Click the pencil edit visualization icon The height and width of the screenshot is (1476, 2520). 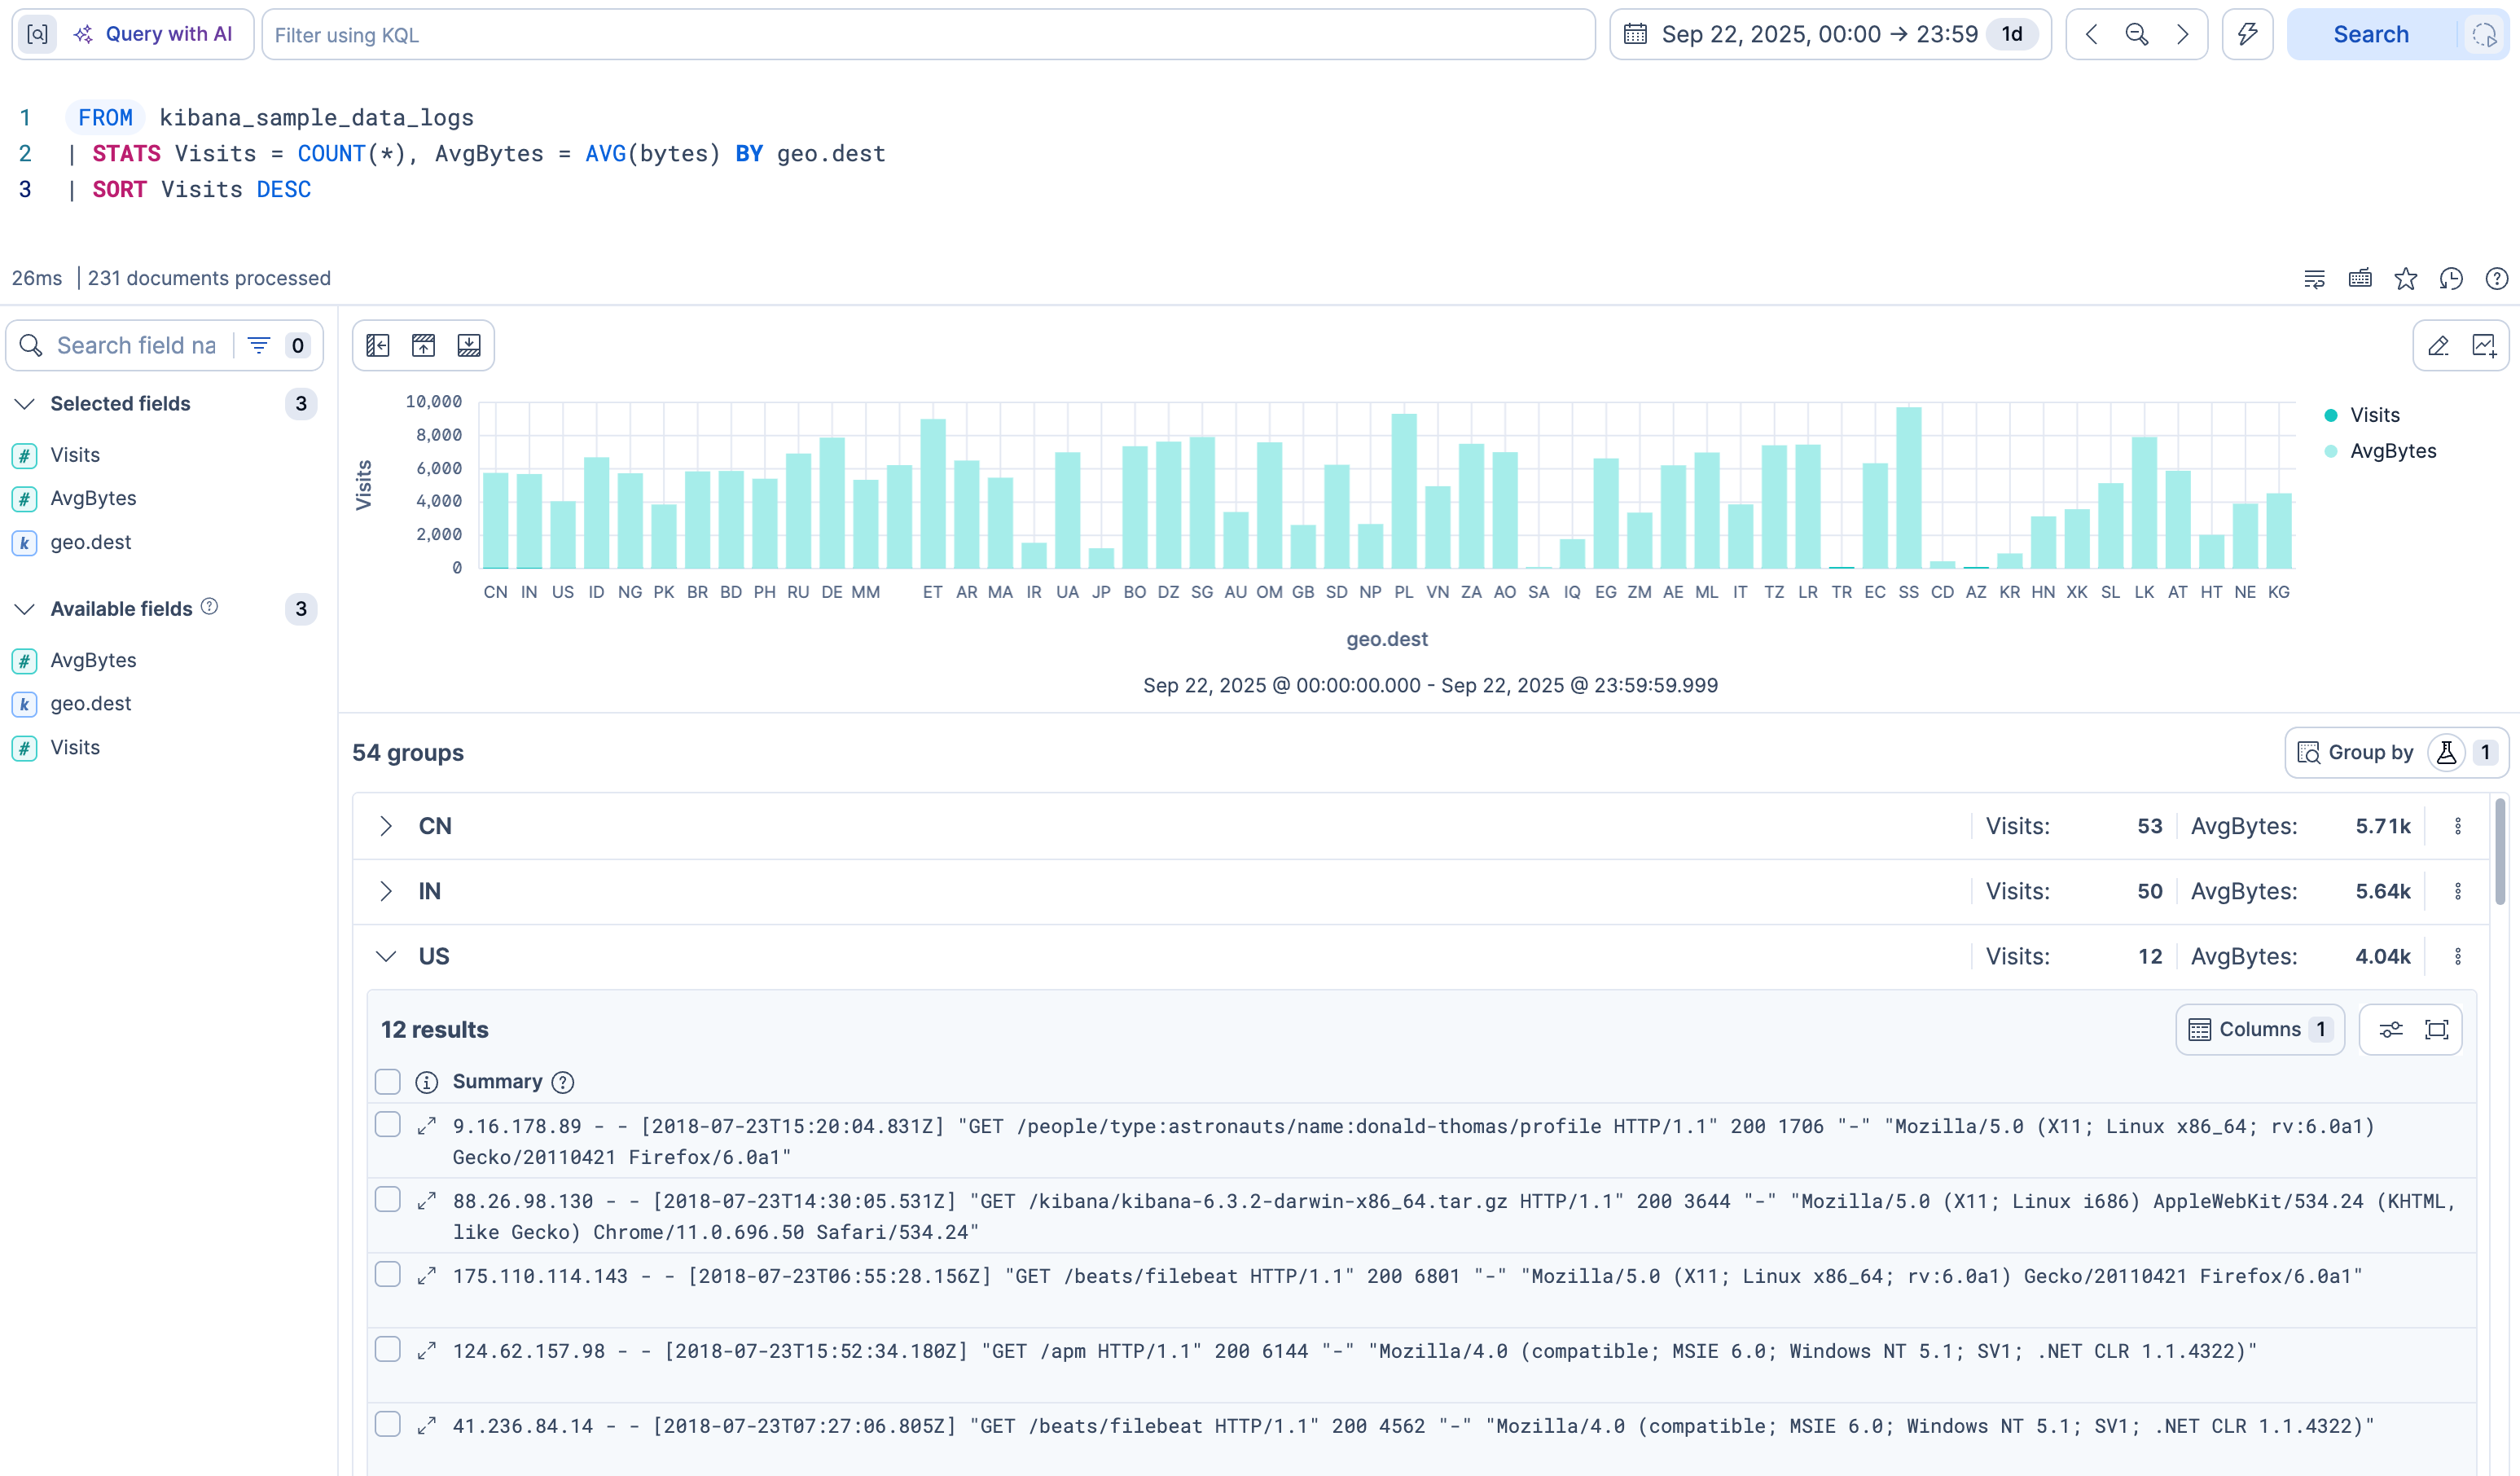tap(2438, 346)
